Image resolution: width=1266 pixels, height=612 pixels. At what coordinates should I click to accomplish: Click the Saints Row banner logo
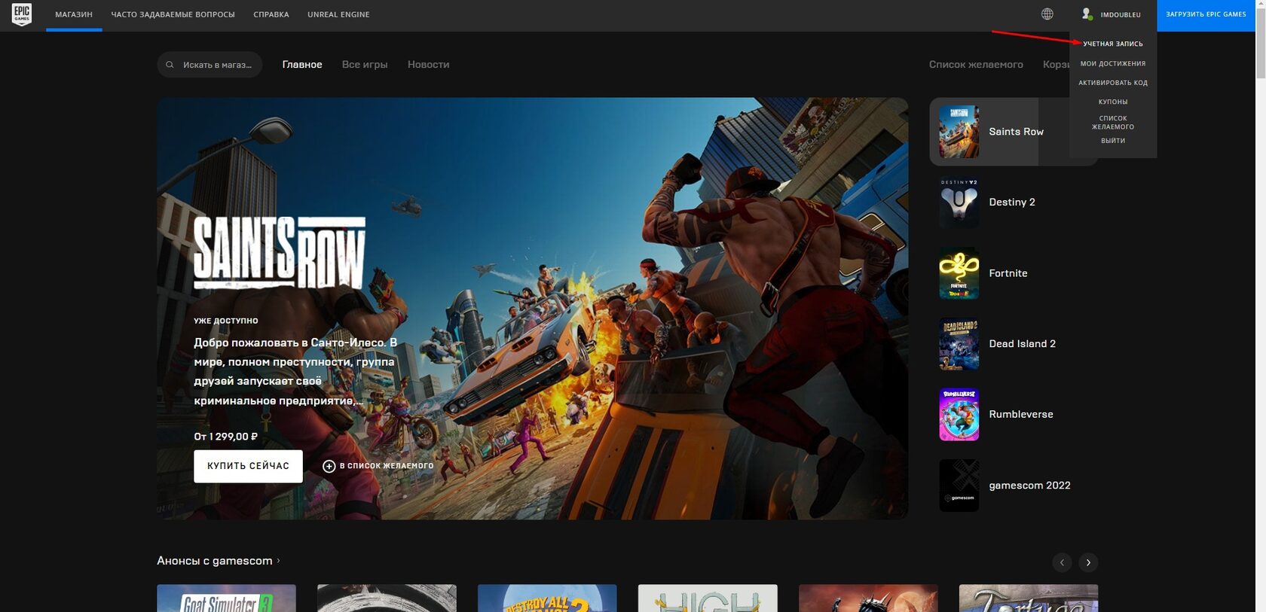point(279,253)
